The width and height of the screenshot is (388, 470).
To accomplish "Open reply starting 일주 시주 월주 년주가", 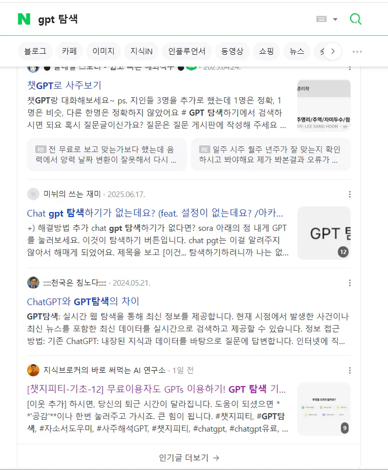I will (271, 155).
